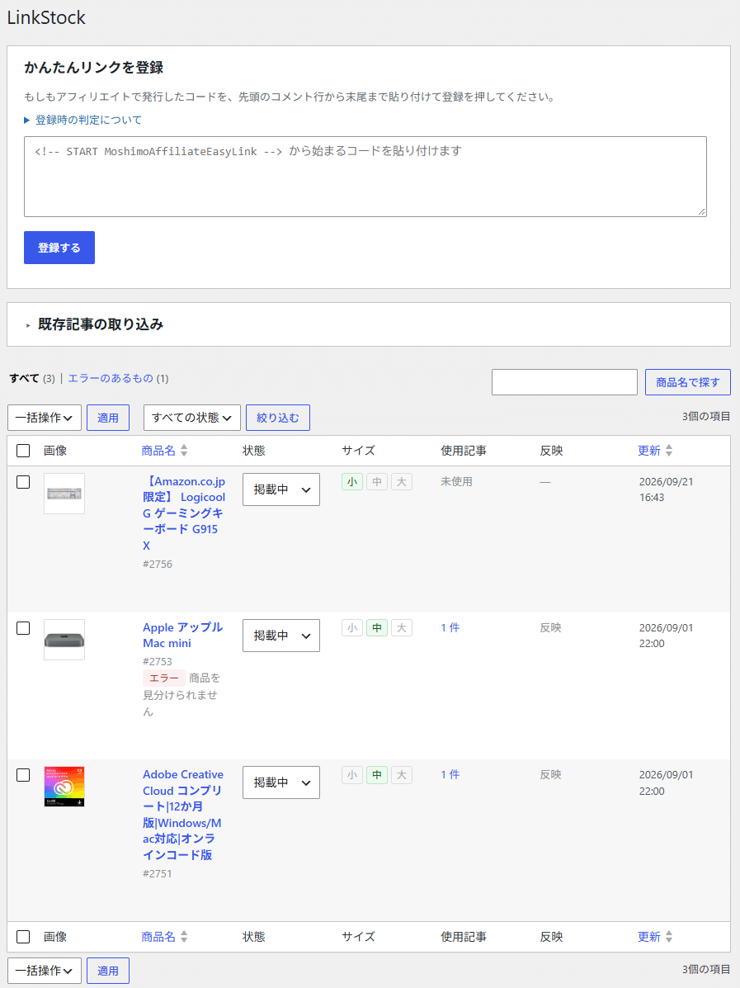Check the Logicool G915 X row checkbox
Viewport: 740px width, 988px height.
coord(23,482)
